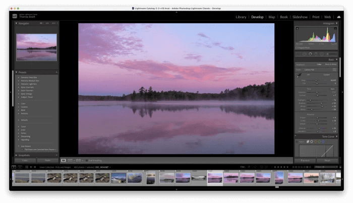Toggle the Filters Off switch
The image size is (353, 203).
pos(340,167)
